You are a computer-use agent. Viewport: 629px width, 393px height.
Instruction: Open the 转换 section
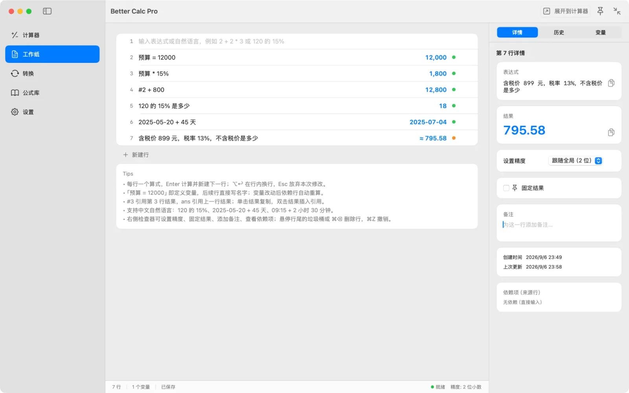tap(52, 73)
